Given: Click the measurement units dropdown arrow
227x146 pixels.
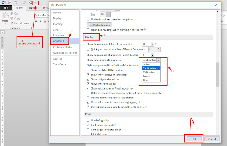Looking at the screenshot, I should tap(159, 60).
